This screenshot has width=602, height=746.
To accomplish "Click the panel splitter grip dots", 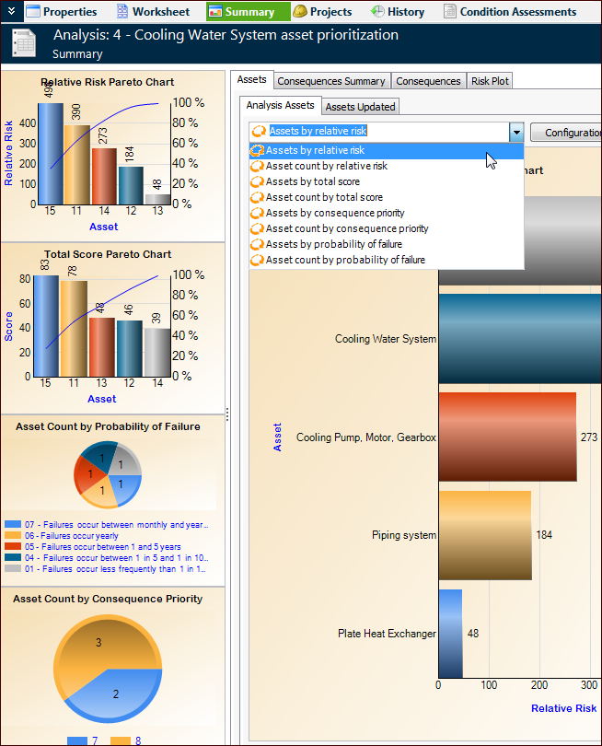I will pos(227,414).
